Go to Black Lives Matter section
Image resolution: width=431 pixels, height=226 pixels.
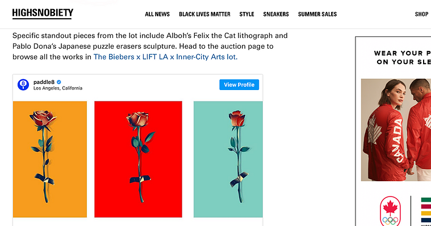[204, 14]
